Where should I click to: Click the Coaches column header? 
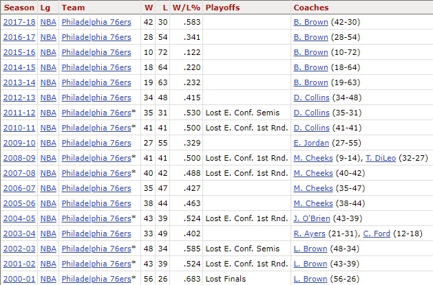tap(310, 7)
